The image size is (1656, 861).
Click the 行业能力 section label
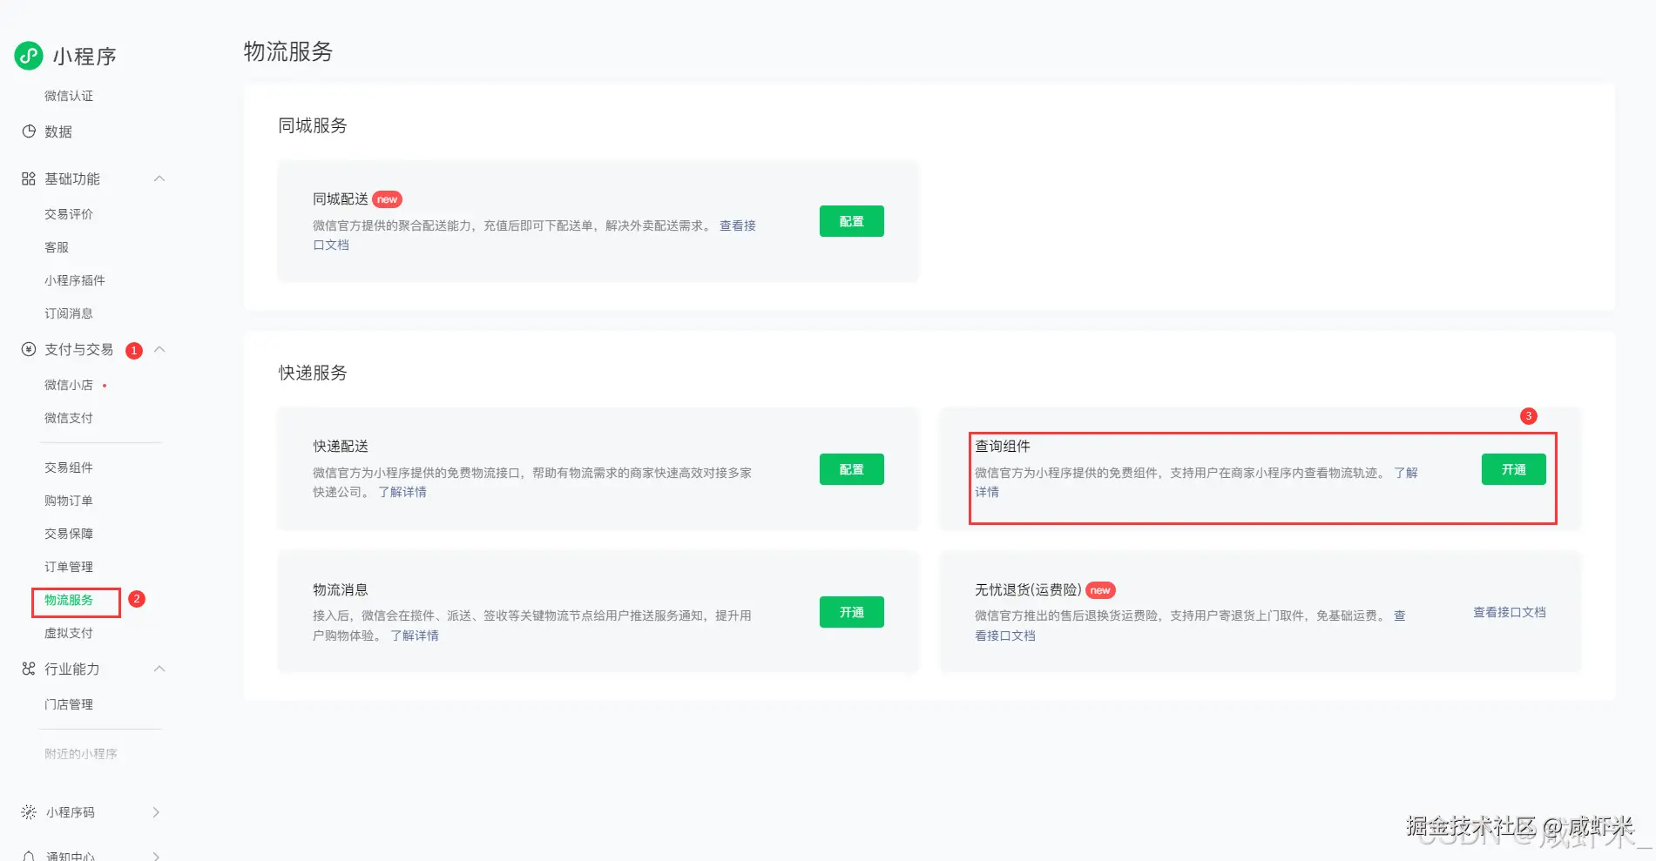point(72,669)
